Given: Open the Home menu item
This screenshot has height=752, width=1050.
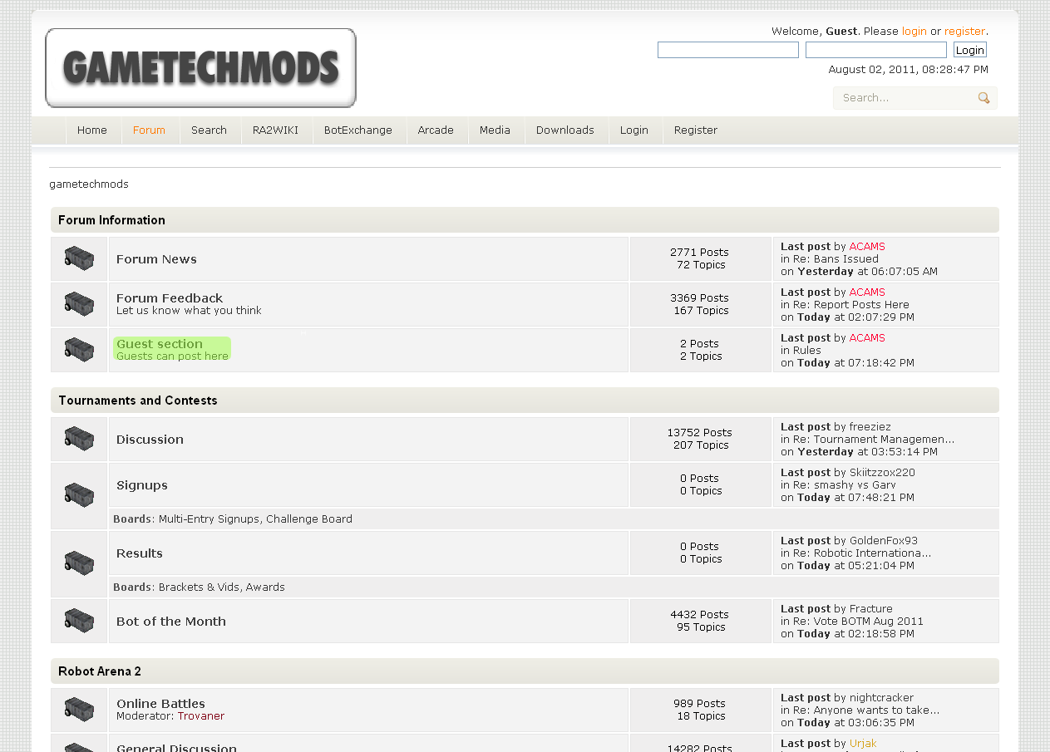Looking at the screenshot, I should point(92,130).
